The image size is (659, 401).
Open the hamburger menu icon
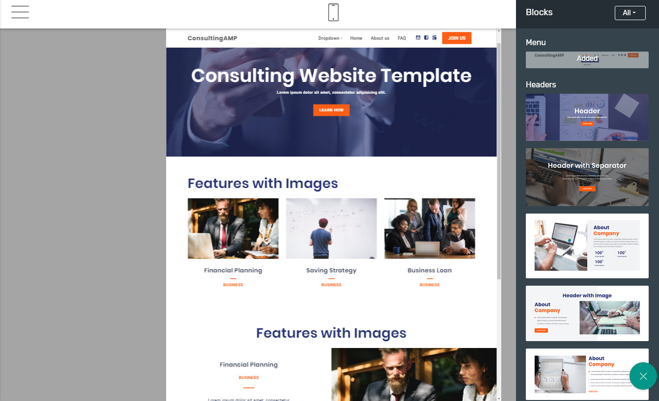pos(20,12)
